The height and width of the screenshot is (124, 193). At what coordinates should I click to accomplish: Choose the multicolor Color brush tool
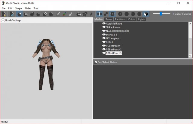coord(65,14)
